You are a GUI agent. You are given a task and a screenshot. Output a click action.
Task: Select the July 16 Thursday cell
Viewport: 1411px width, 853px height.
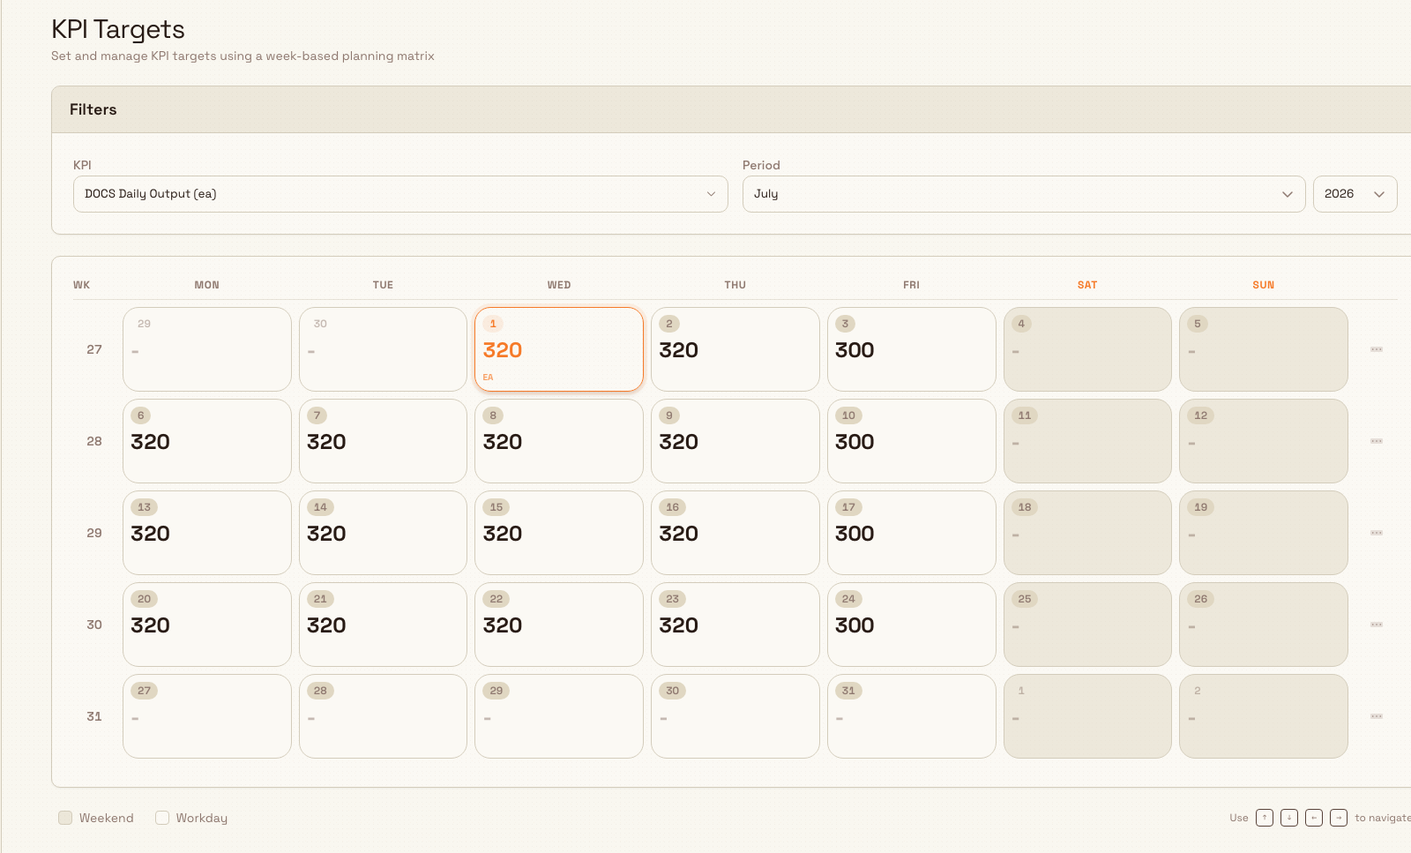point(735,533)
